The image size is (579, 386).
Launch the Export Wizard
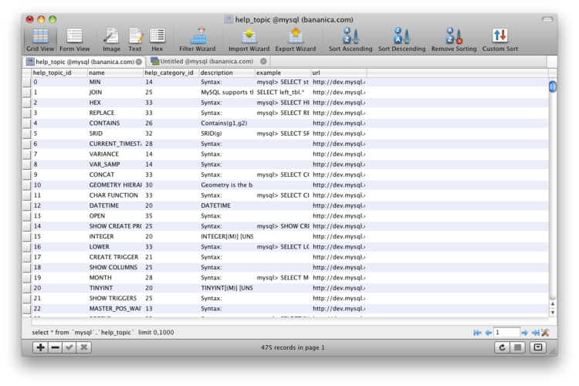[x=296, y=40]
